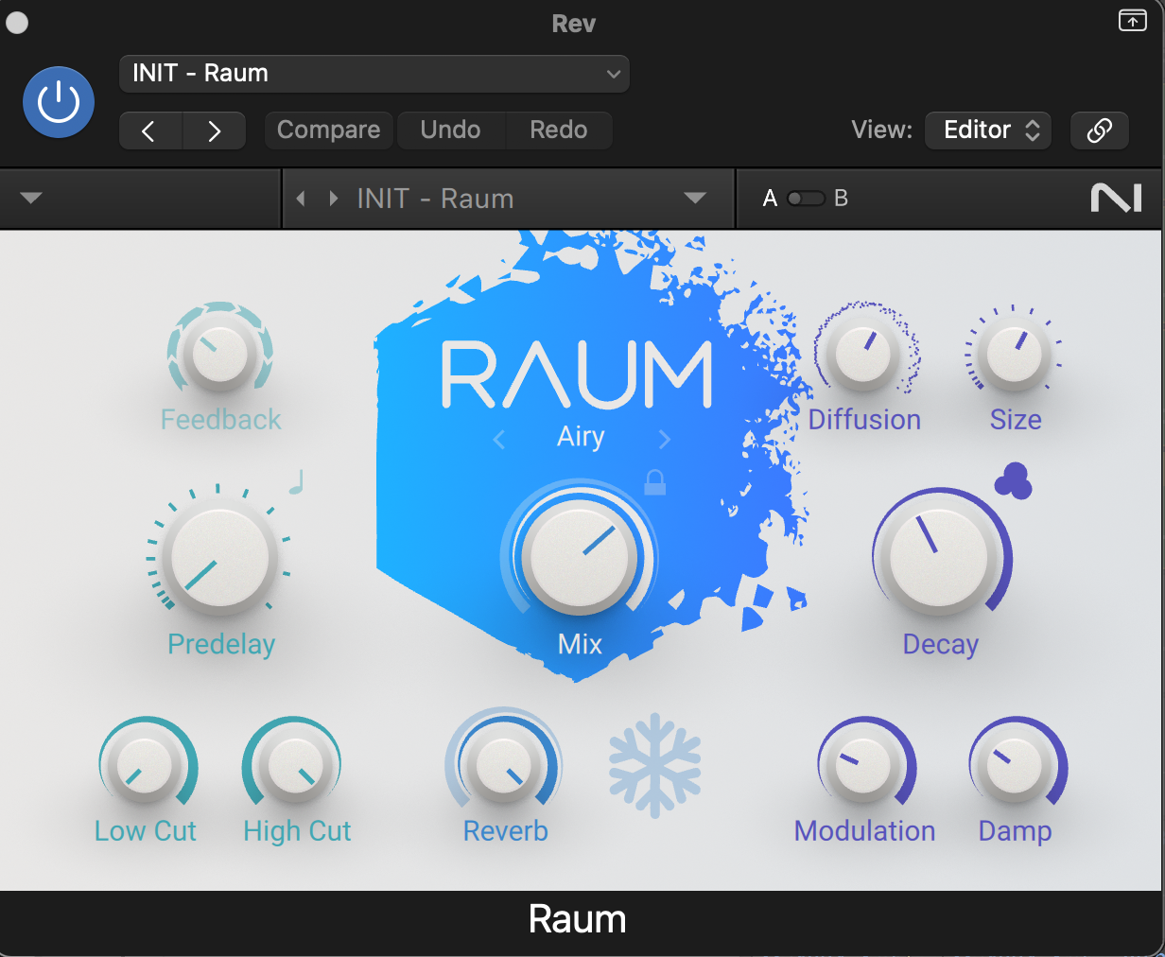
Task: Open the View Editor selector
Action: [990, 130]
